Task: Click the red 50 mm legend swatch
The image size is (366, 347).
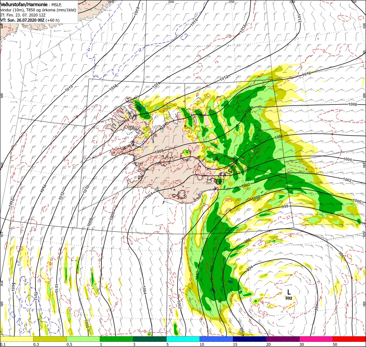Action: (349, 339)
